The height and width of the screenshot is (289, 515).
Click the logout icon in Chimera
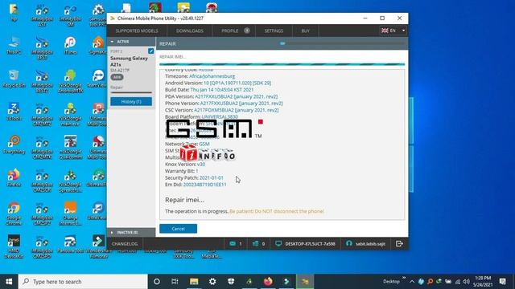399,243
